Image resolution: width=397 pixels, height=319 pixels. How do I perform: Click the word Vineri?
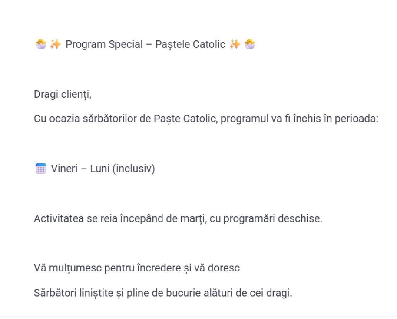(x=65, y=169)
